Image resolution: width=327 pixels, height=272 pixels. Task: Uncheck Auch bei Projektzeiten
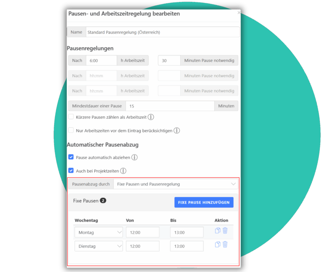(71, 171)
